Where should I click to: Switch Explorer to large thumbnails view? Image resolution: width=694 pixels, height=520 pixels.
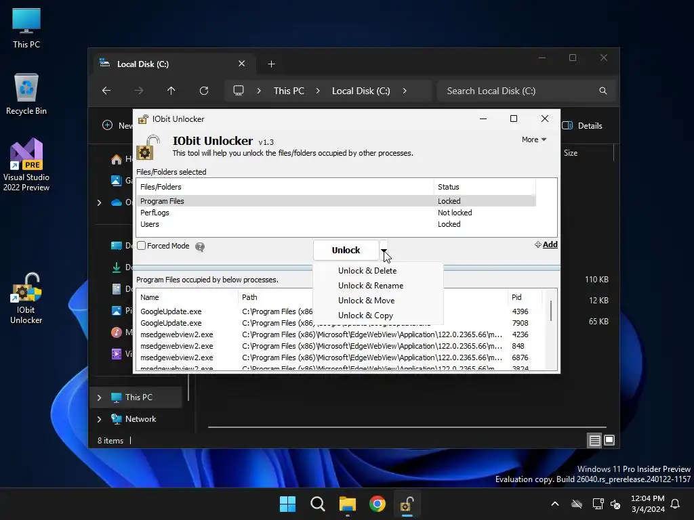point(609,440)
